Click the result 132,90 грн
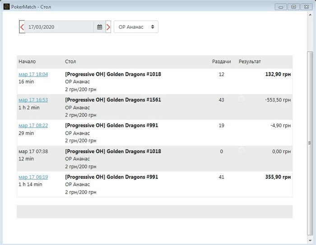The height and width of the screenshot is (245, 316). coord(278,74)
